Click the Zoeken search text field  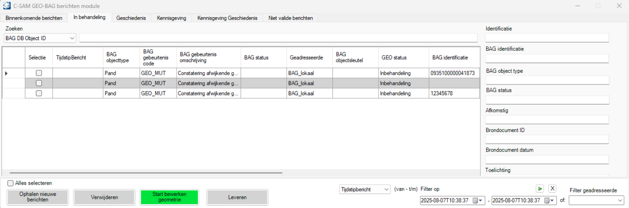point(278,38)
